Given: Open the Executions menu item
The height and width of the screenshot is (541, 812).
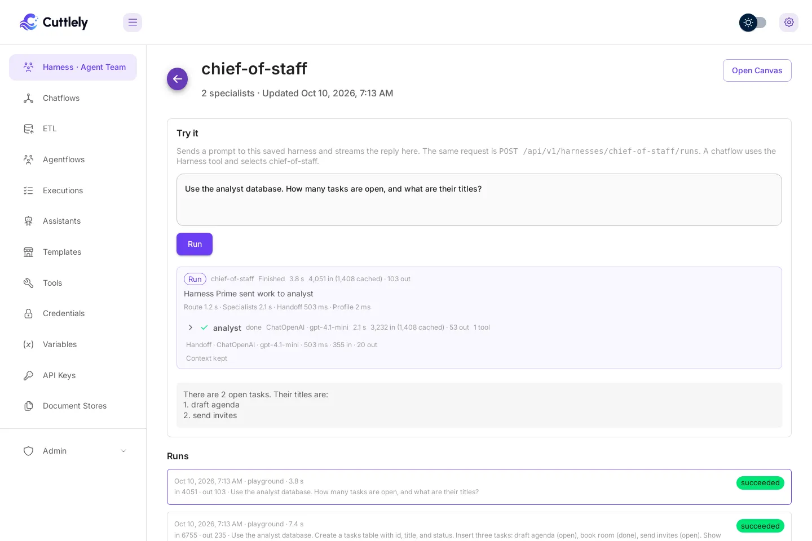Looking at the screenshot, I should pos(73,190).
